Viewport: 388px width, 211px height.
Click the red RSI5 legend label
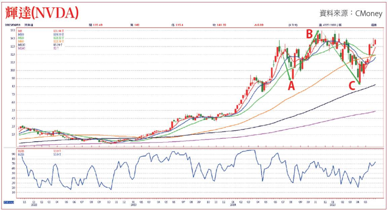21,151
